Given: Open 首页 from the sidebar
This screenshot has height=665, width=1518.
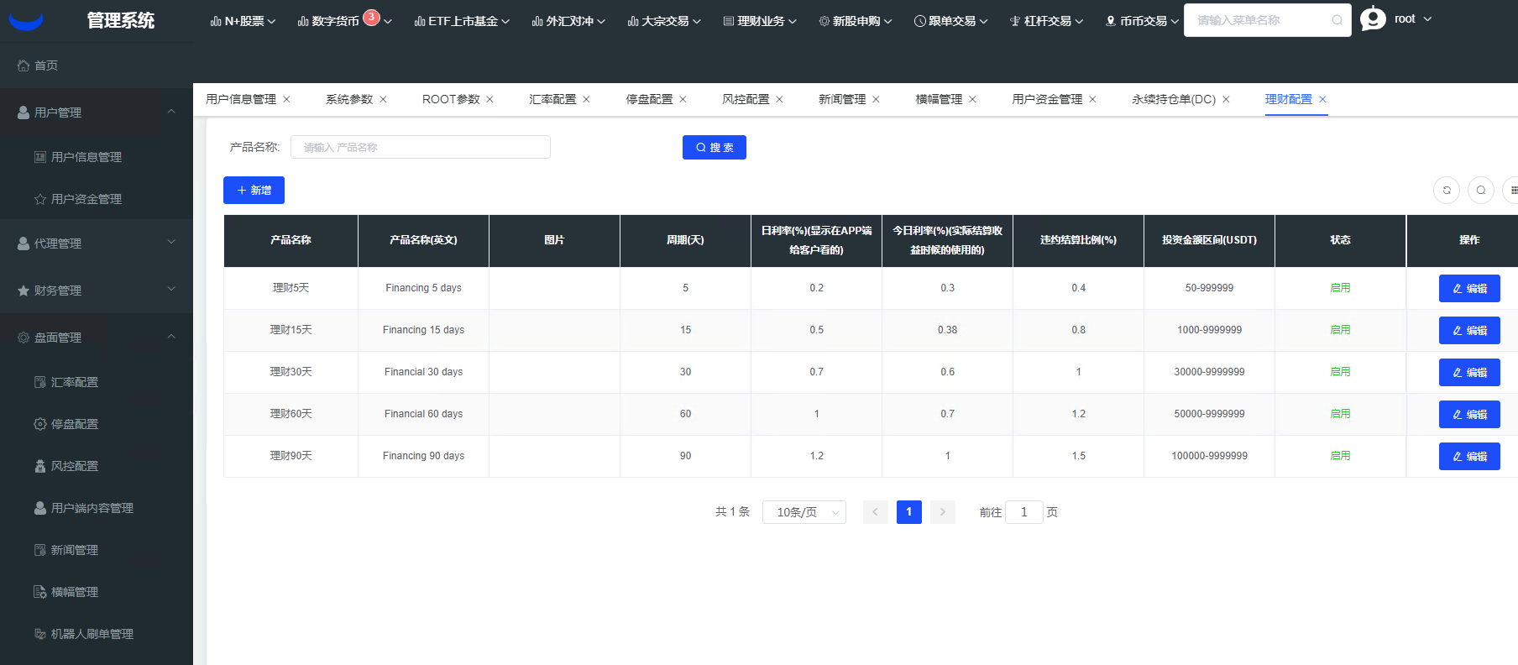Looking at the screenshot, I should (x=46, y=65).
